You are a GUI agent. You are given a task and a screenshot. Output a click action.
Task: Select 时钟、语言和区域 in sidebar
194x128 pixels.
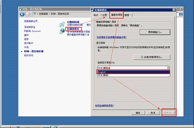click(x=34, y=51)
